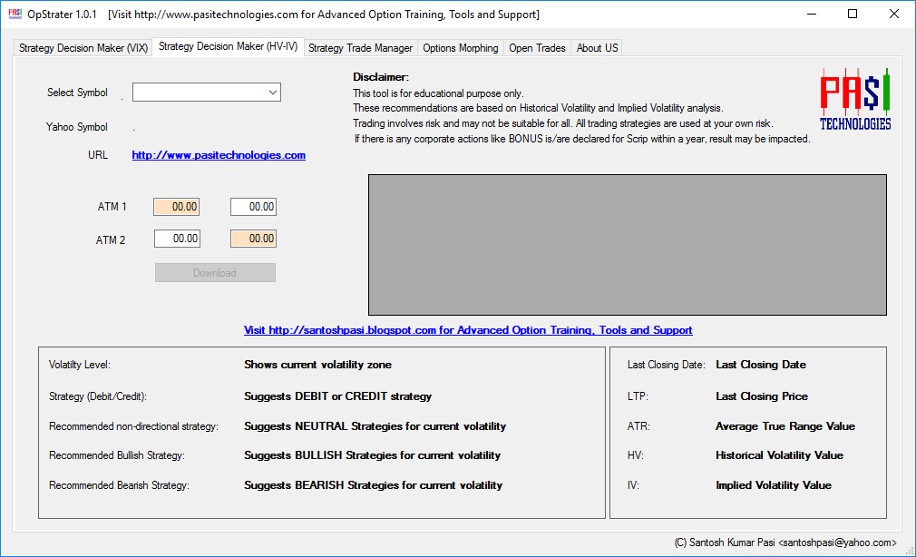Click the 'HV:' label
Screen dimensions: 916x557
(636, 455)
